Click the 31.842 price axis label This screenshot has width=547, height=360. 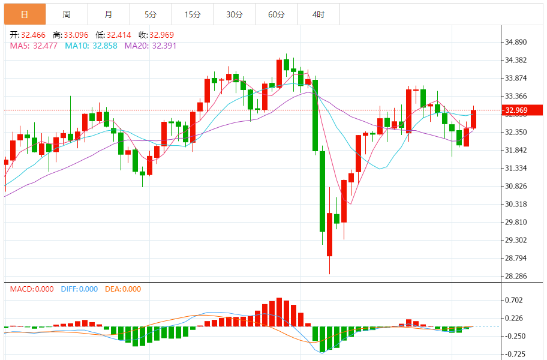point(516,150)
